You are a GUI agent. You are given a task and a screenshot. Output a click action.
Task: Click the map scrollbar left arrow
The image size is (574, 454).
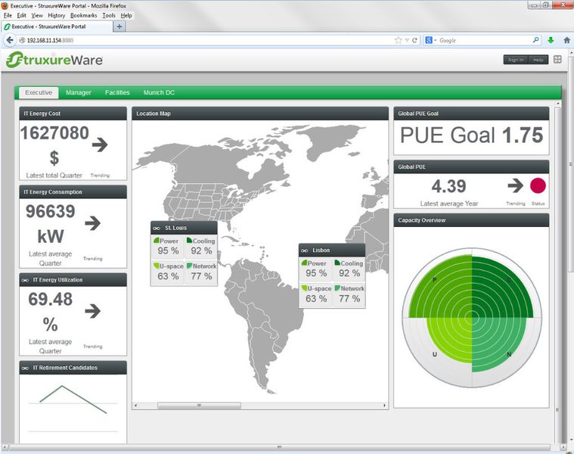click(136, 406)
